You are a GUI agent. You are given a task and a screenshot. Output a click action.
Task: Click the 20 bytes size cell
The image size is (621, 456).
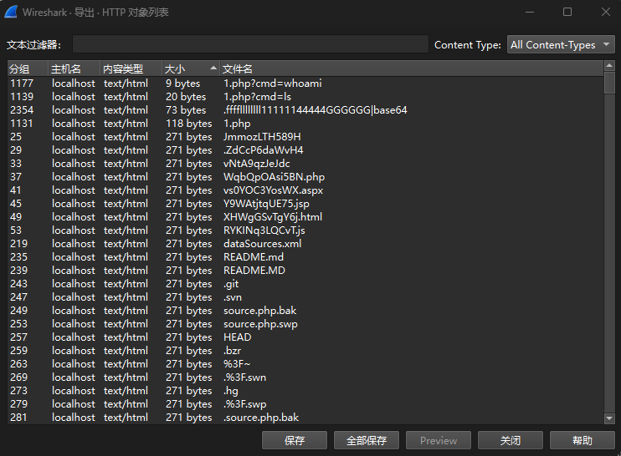click(186, 97)
